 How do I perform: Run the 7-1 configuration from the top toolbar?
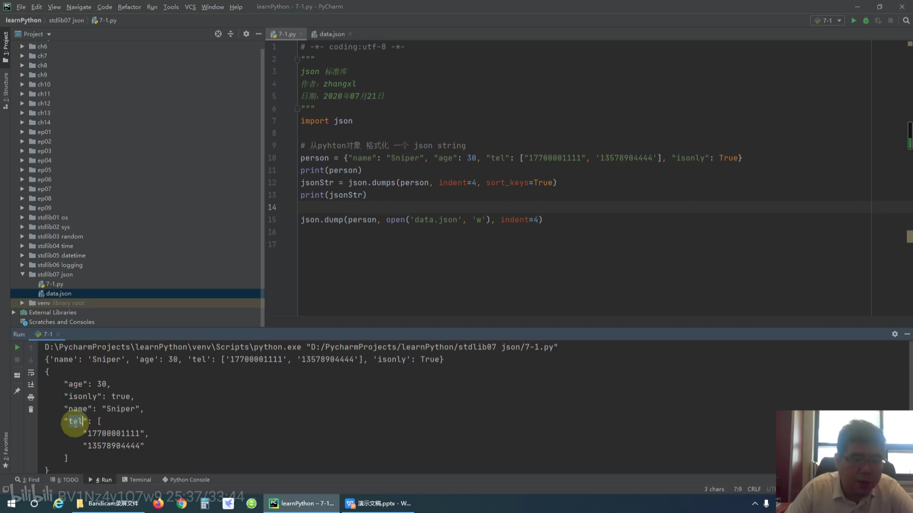854,20
